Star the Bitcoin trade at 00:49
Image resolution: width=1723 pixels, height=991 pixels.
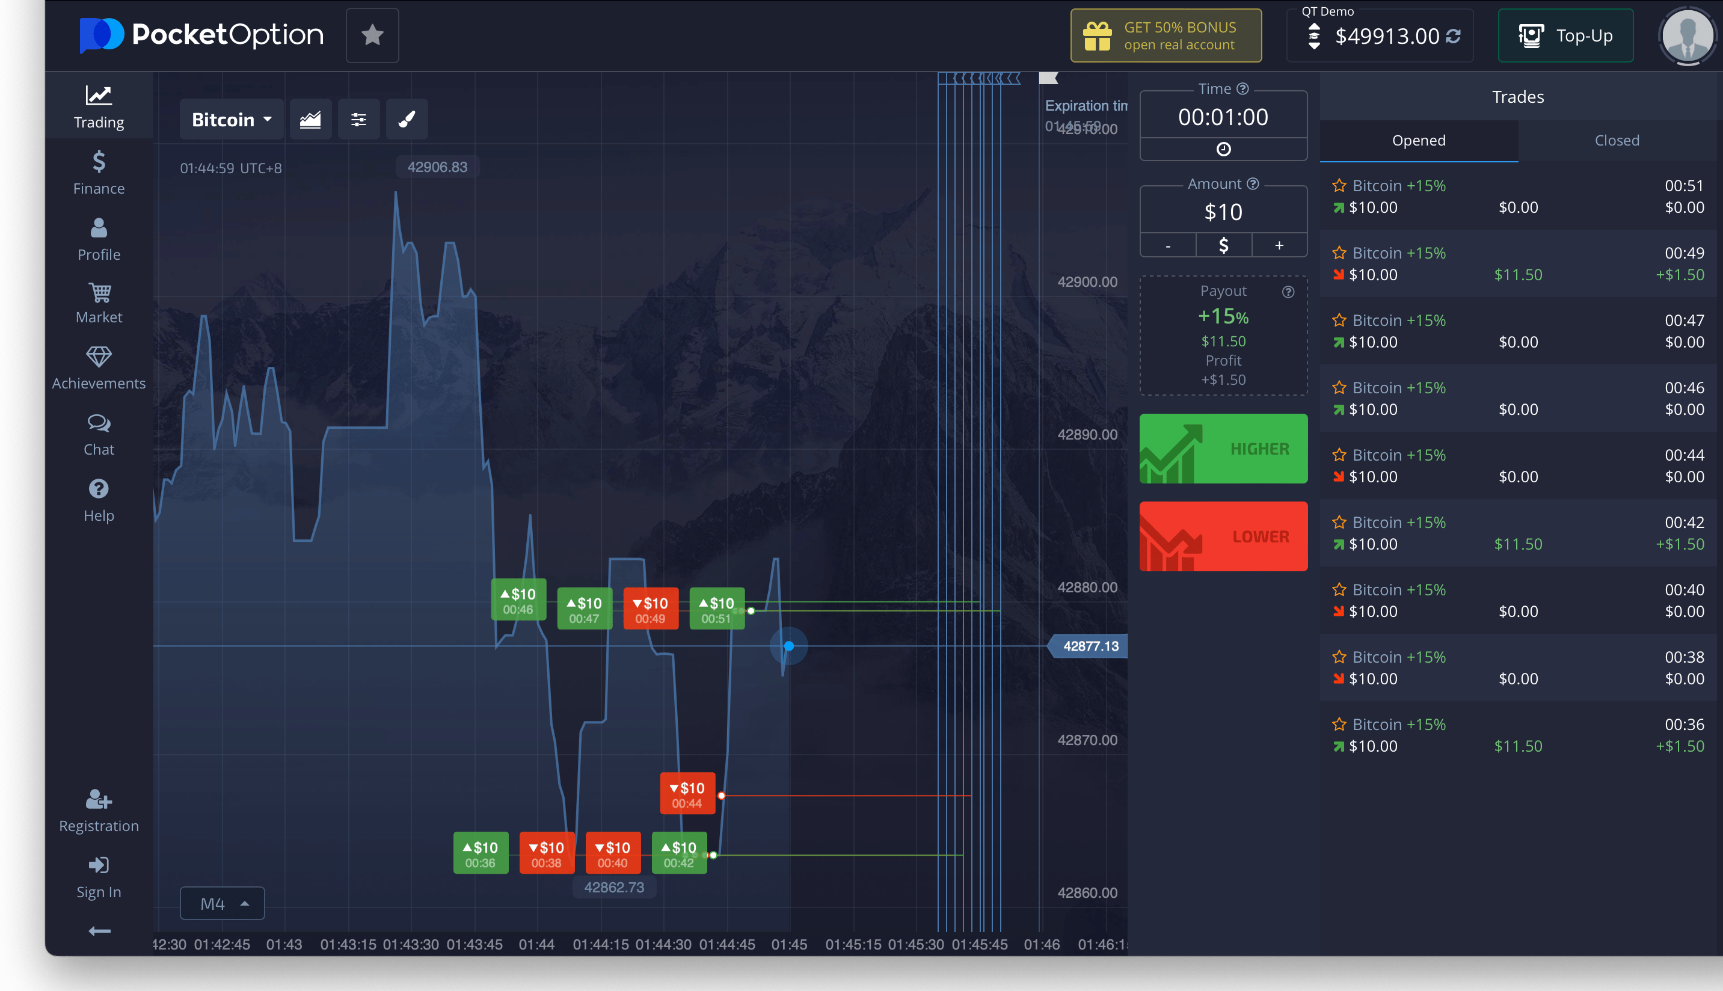click(x=1339, y=253)
